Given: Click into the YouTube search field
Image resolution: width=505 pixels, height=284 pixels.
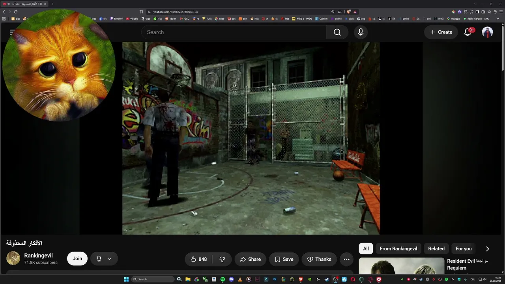Looking at the screenshot, I should point(234,32).
